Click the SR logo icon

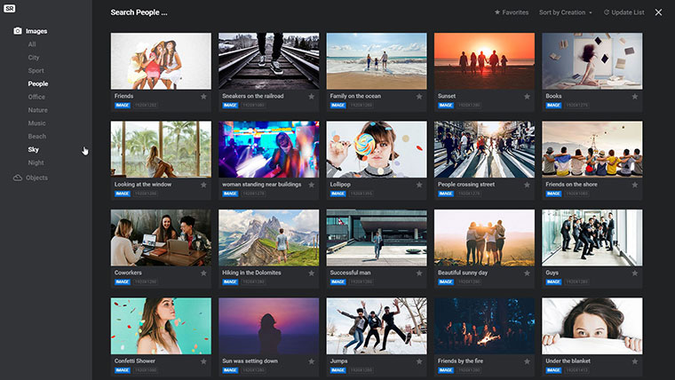click(9, 8)
